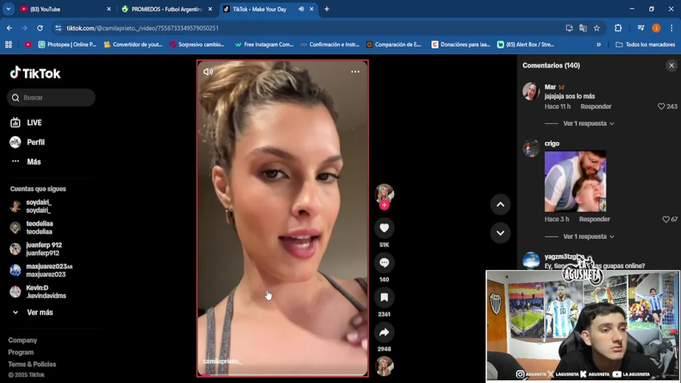
Task: Open the tab search dropdown
Action: 8,9
